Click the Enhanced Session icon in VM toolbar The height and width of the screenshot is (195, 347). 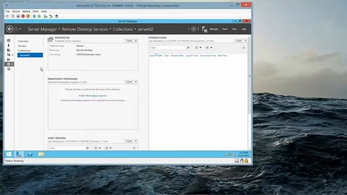tap(56, 16)
